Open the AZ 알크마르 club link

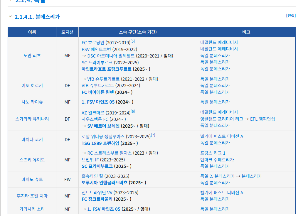click(93, 113)
